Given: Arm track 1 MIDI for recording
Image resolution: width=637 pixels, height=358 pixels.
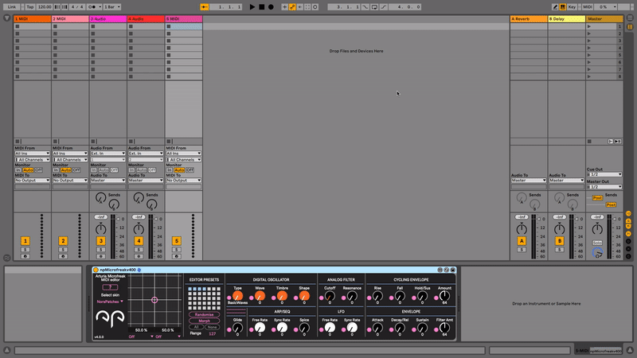Looking at the screenshot, I should pos(25,256).
